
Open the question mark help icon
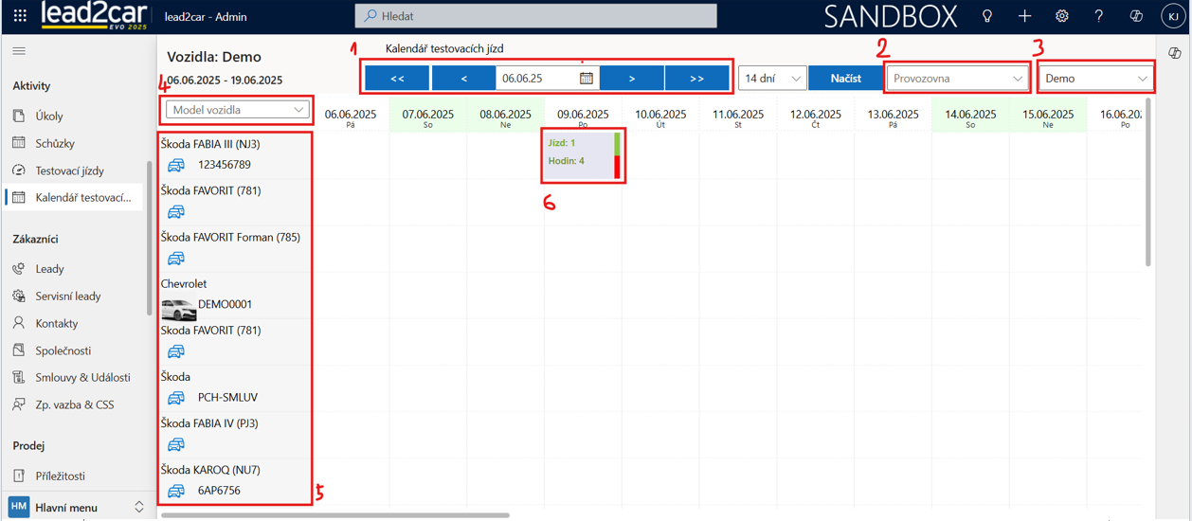pyautogui.click(x=1099, y=16)
